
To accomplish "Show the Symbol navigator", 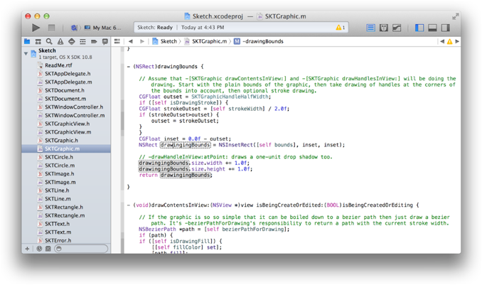I will tap(38, 41).
